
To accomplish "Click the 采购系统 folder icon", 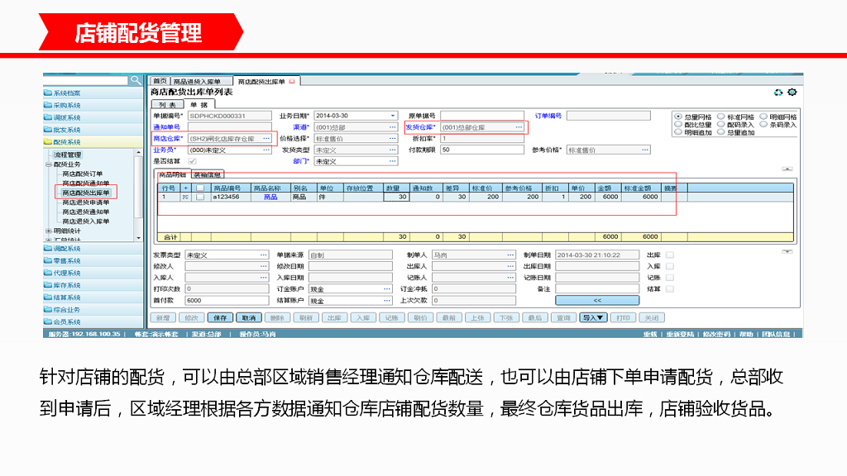I will 48,106.
